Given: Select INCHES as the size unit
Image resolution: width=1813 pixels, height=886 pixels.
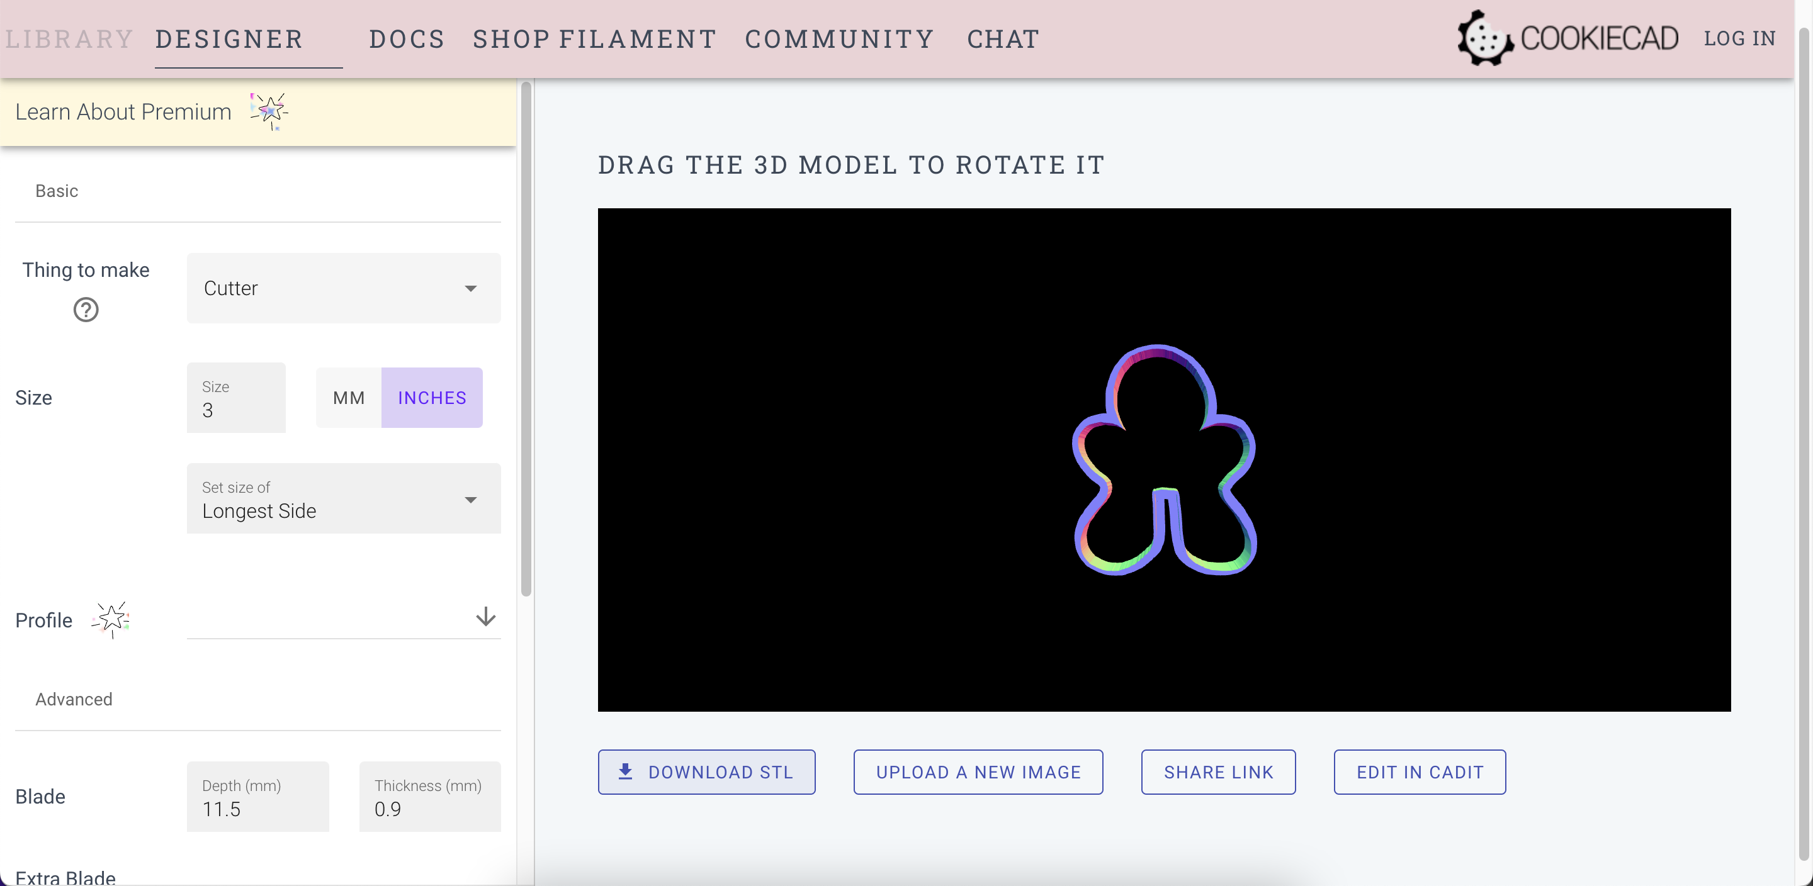Looking at the screenshot, I should point(431,398).
